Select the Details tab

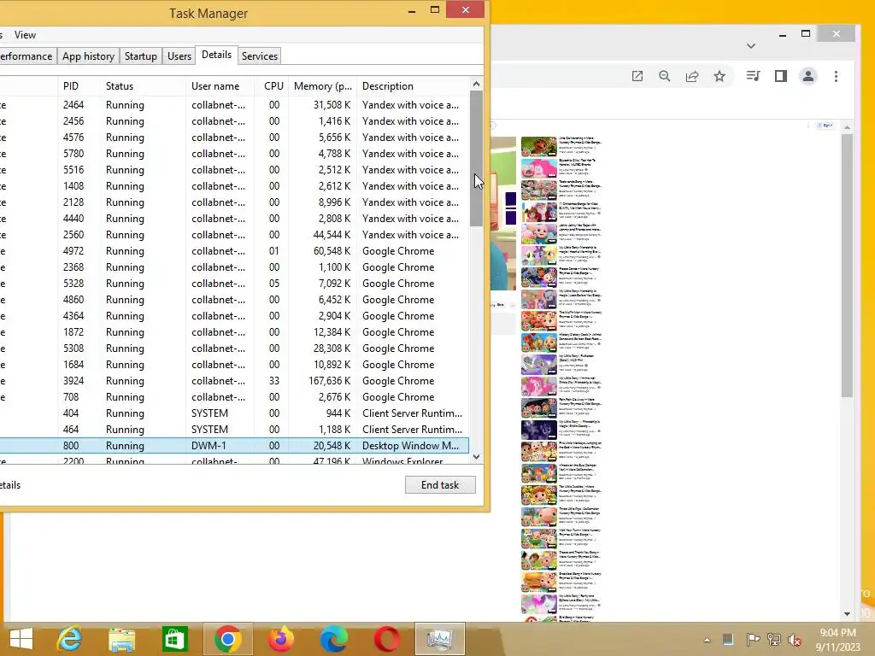tap(216, 55)
